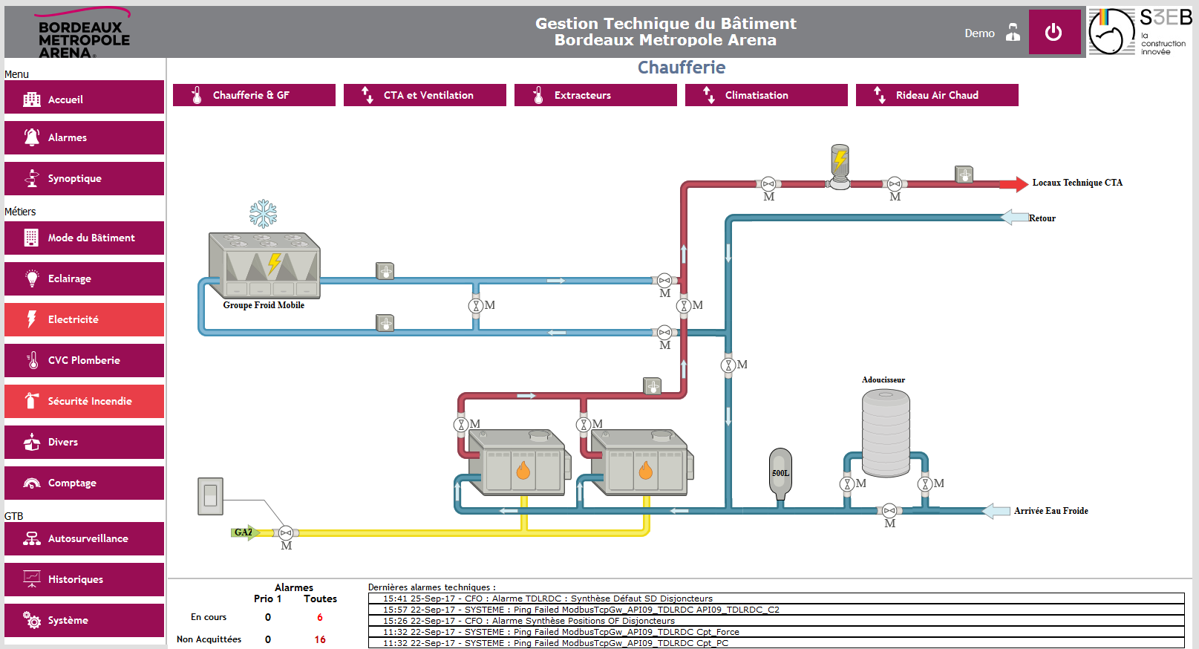
Task: Click the 500L expansion vessel
Action: [x=780, y=474]
